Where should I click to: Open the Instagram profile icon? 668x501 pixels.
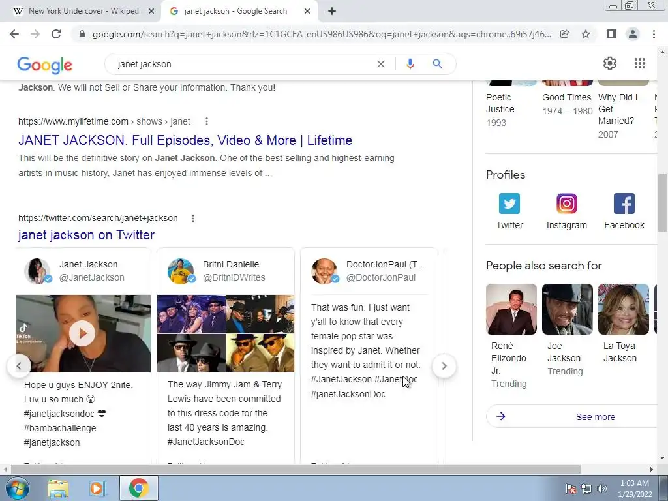[567, 204]
